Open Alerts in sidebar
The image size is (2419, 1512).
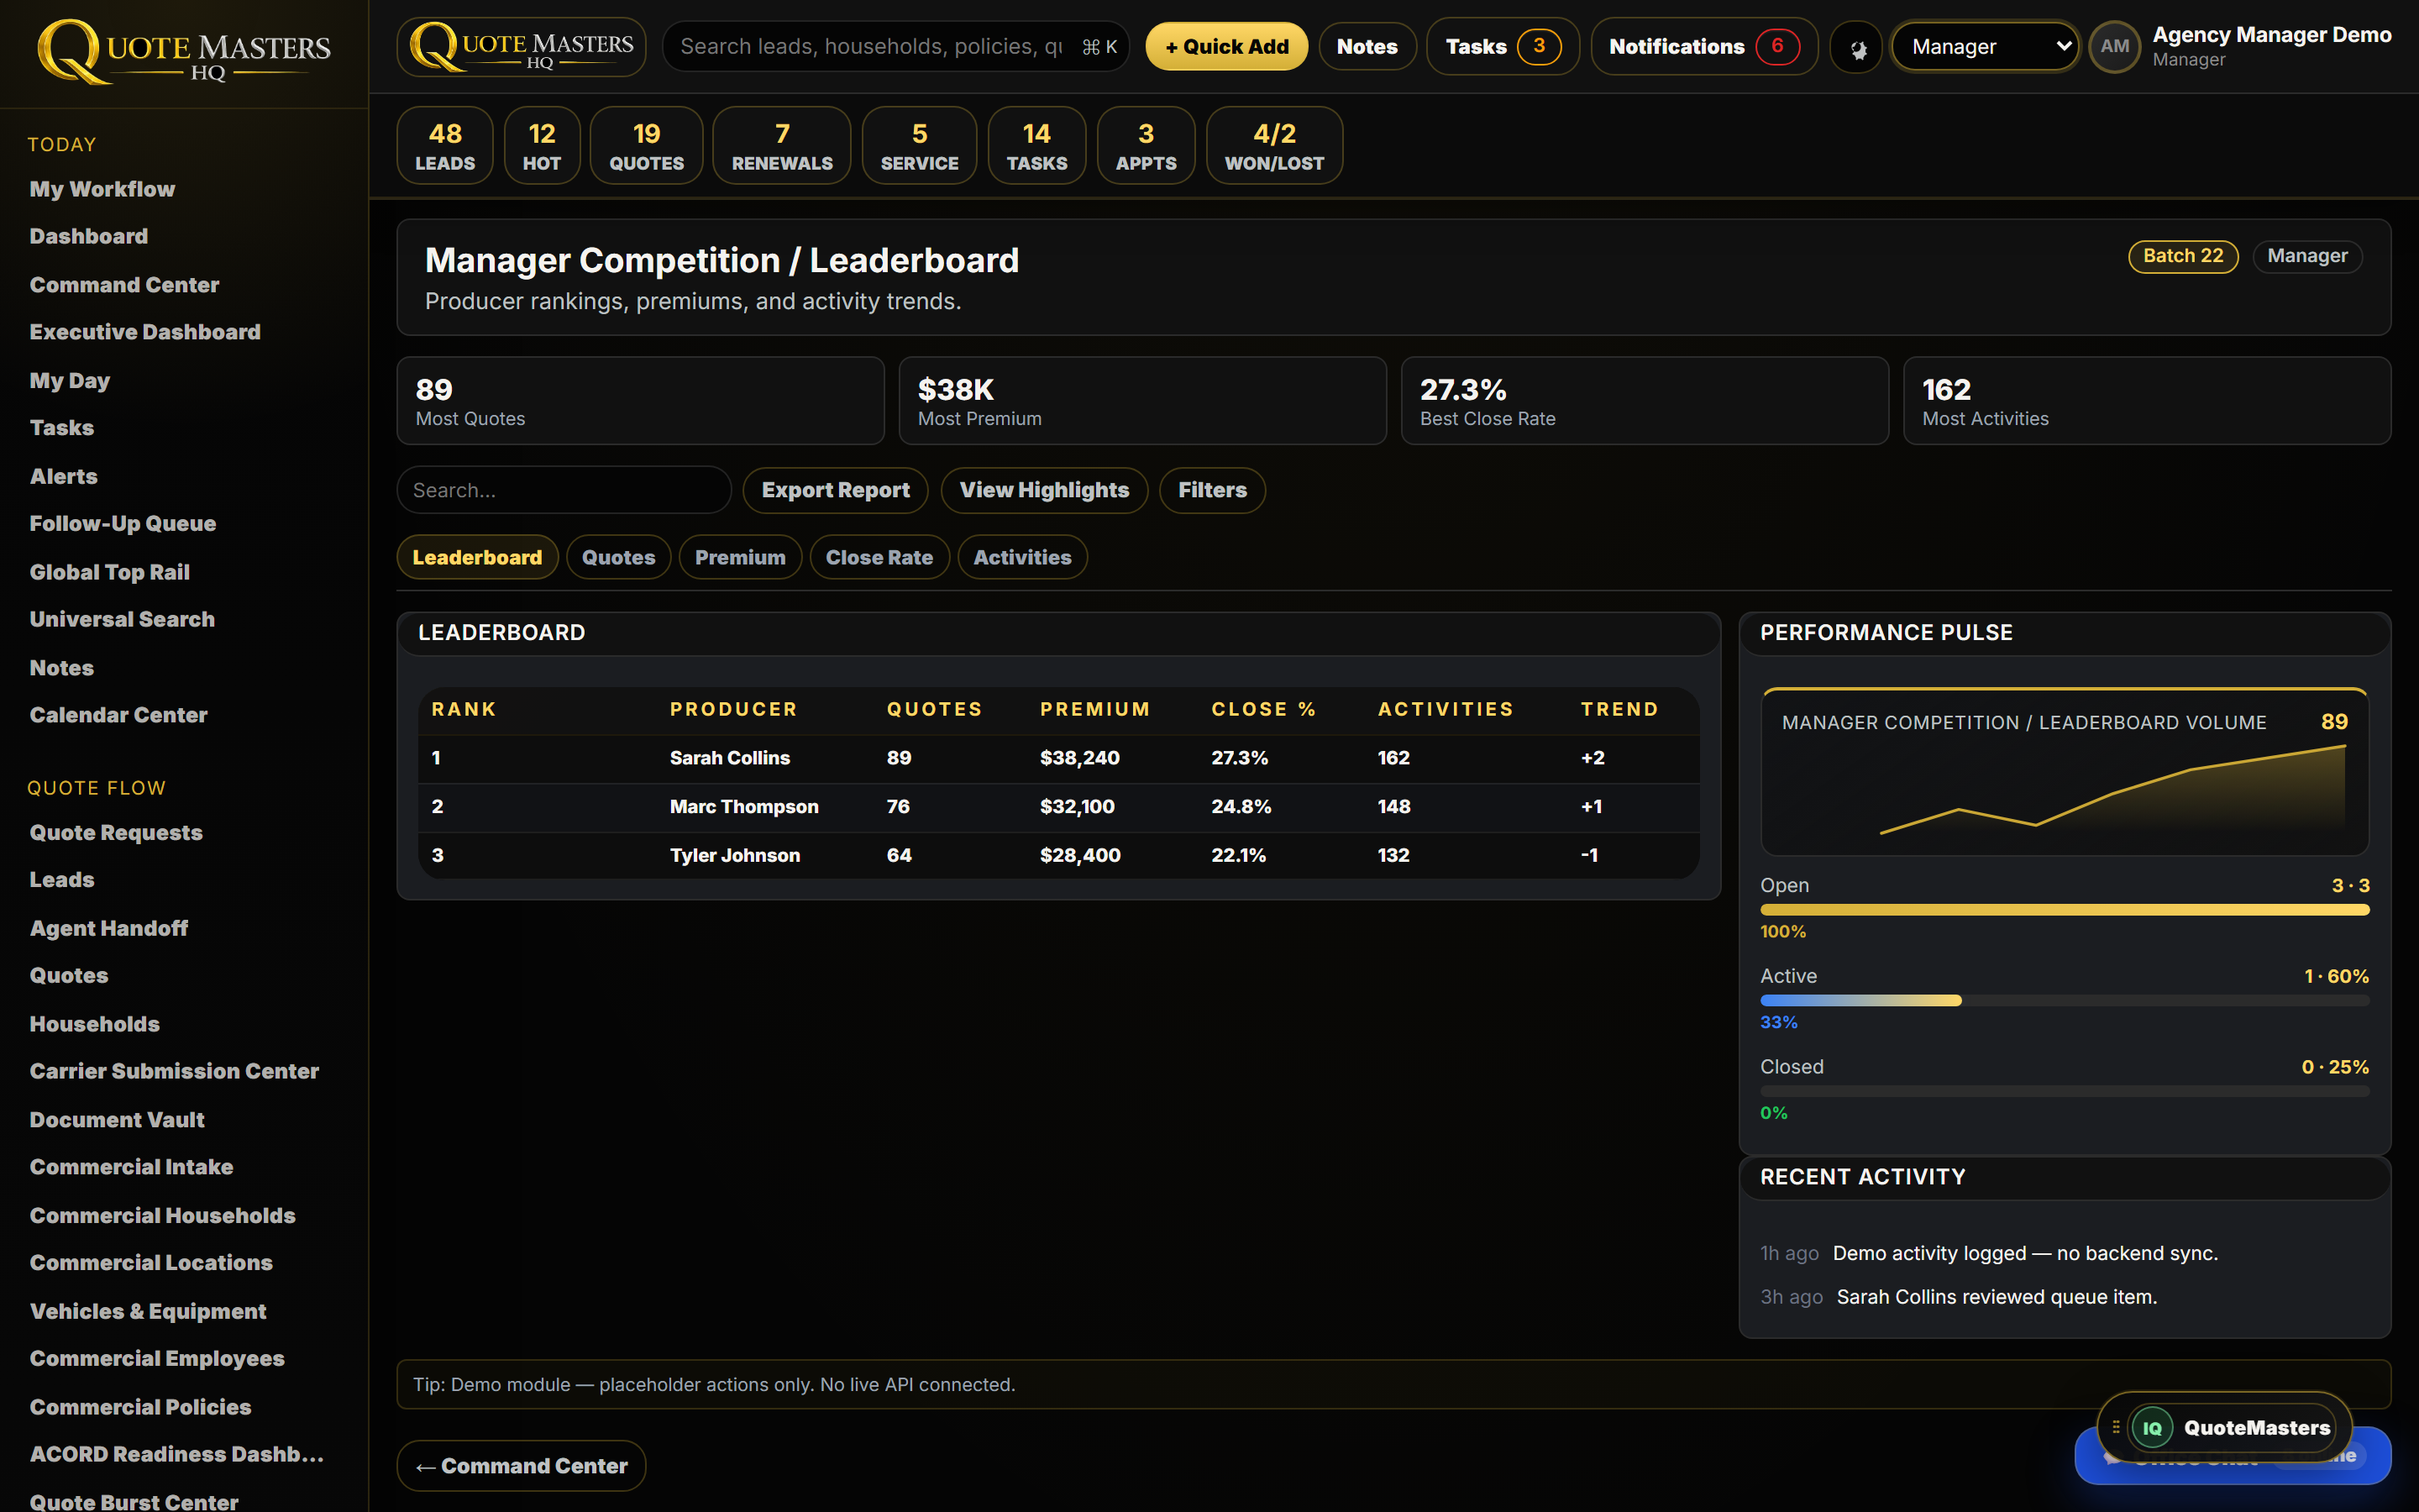[x=64, y=476]
